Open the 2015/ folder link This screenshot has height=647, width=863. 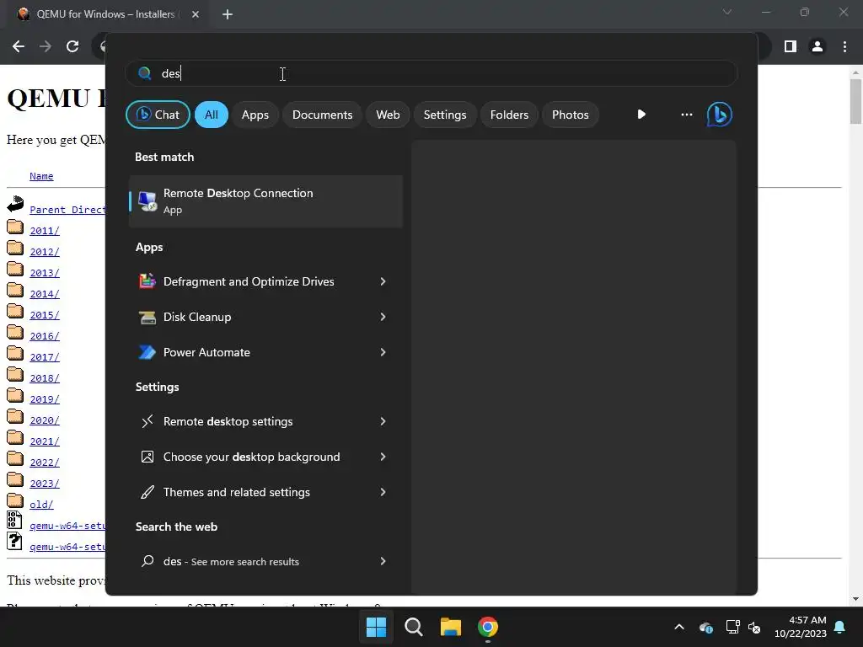[x=45, y=315]
